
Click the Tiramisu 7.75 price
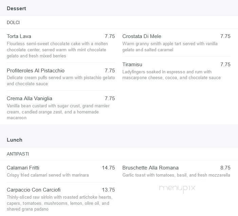225,65
